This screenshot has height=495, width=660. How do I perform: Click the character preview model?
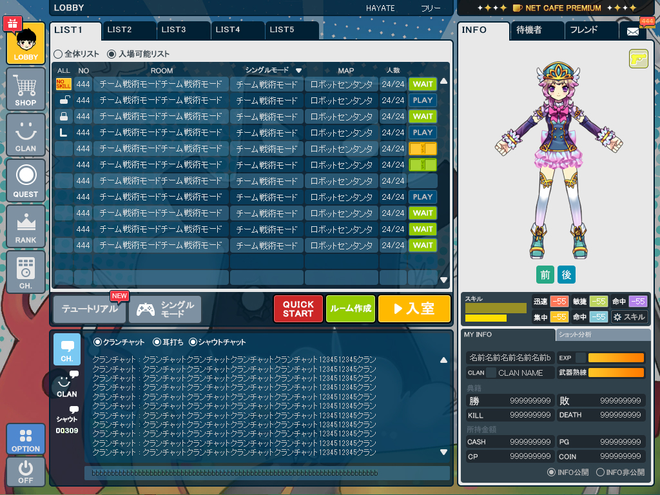coord(559,160)
